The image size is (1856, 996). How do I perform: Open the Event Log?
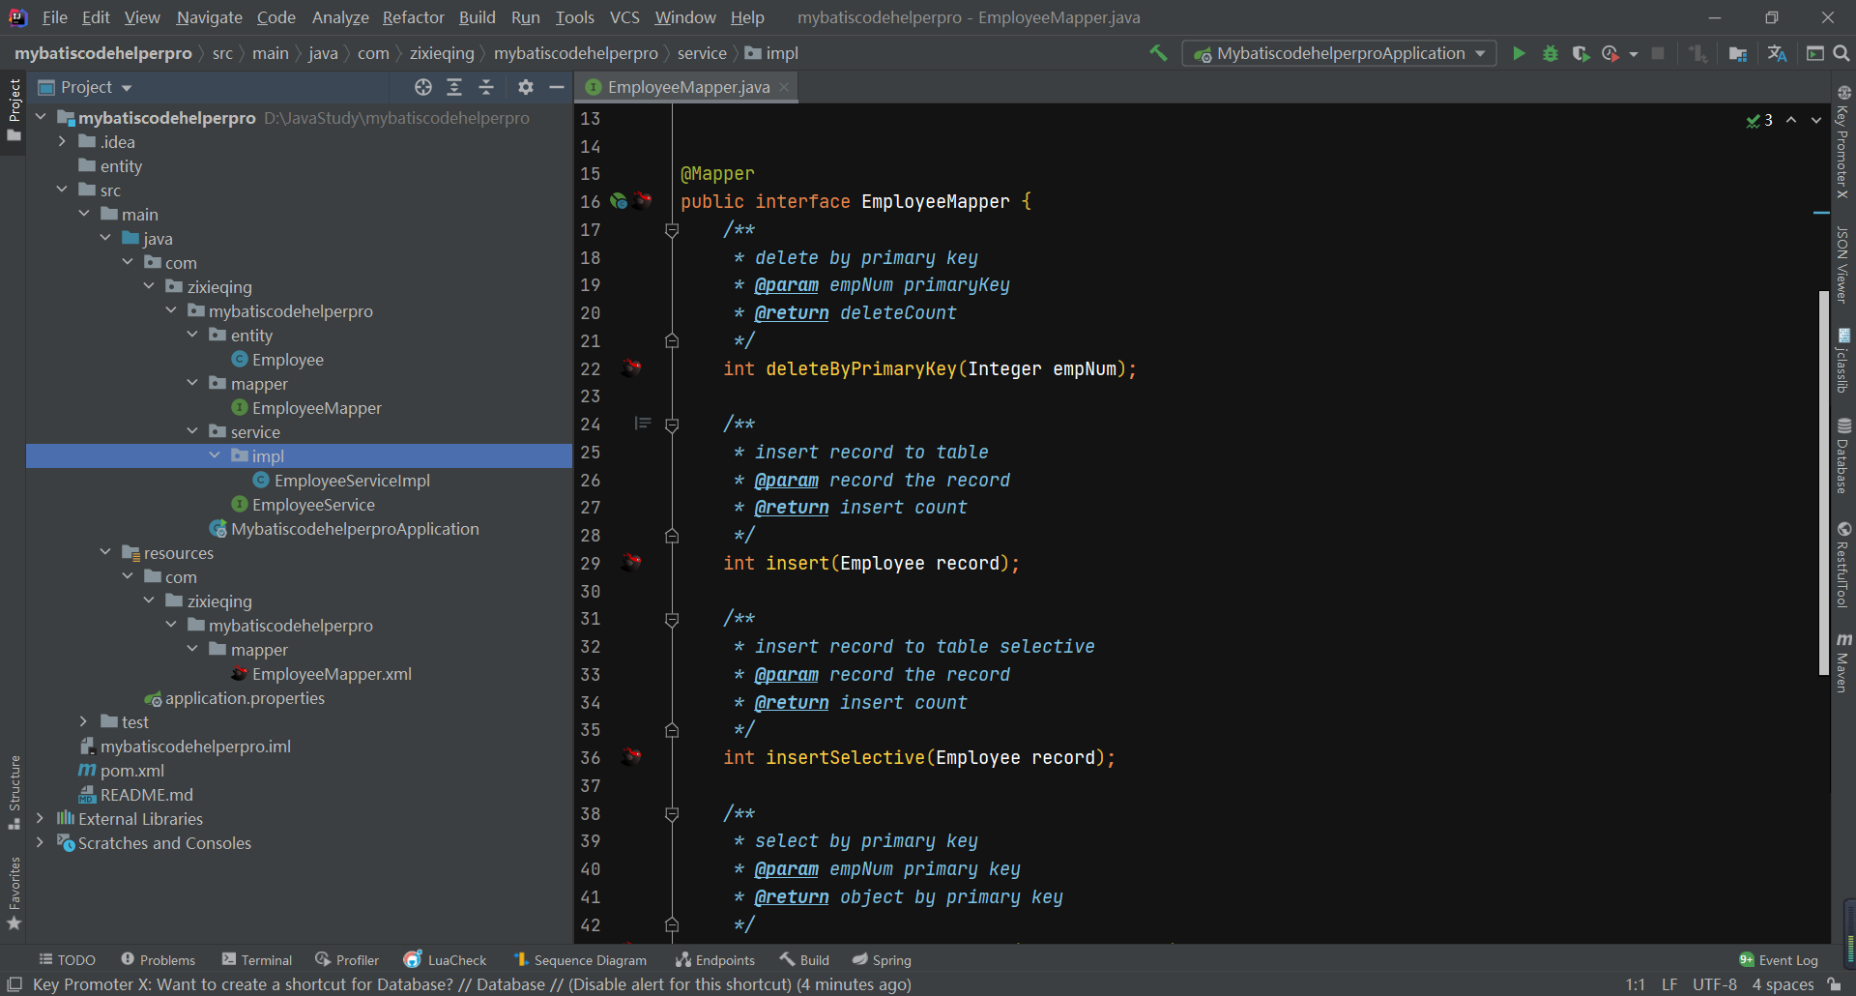pyautogui.click(x=1779, y=960)
